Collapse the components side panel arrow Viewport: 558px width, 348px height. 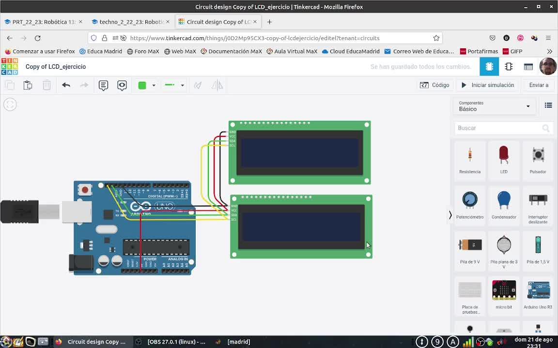[450, 215]
